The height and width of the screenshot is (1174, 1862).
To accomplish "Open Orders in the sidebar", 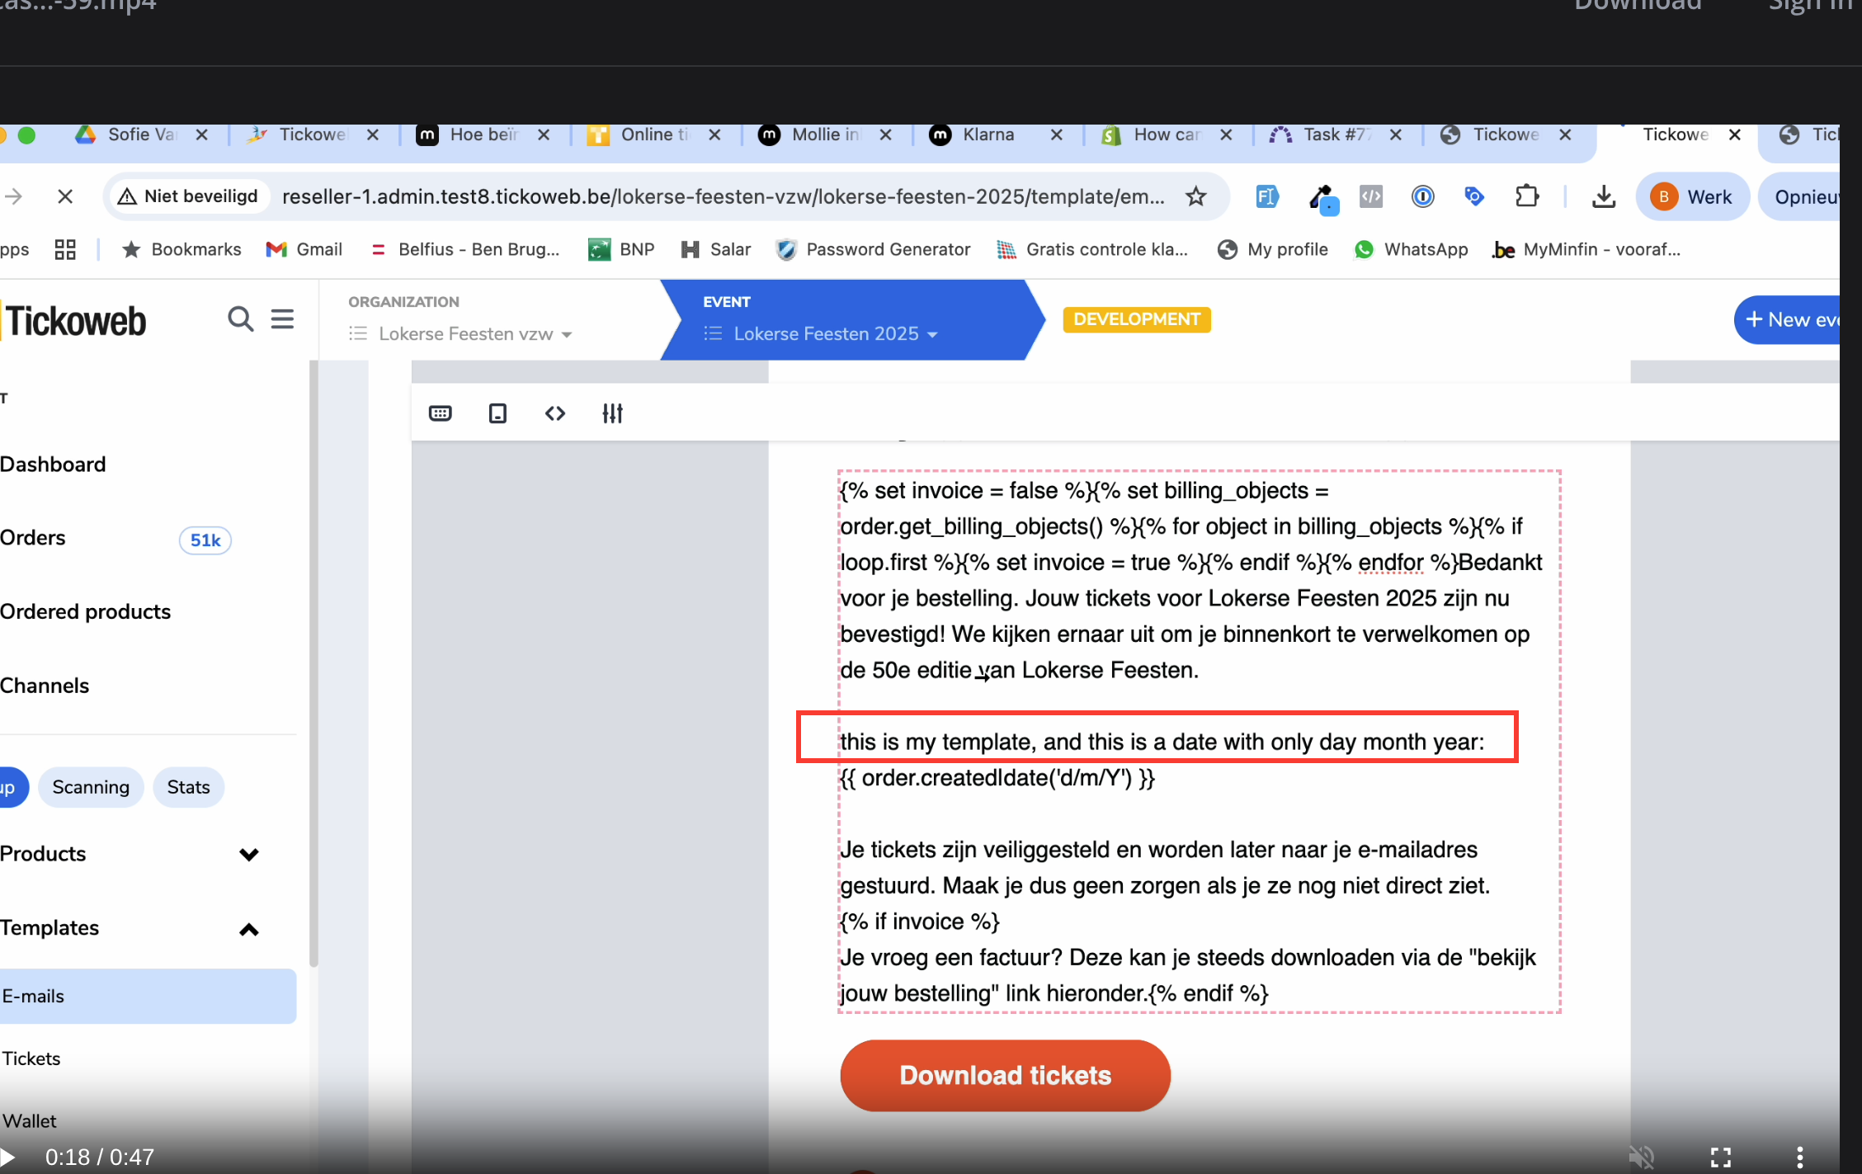I will point(33,538).
